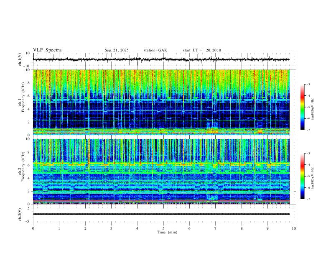
Task: Click time axis tick label "8"
Action: (242, 228)
